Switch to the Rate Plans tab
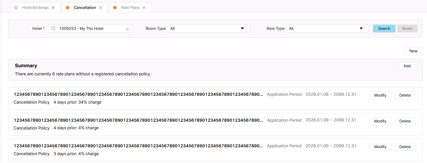 pos(130,8)
